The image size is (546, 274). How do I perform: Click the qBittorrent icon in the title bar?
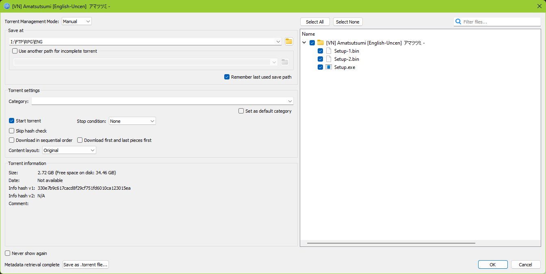(7, 6)
